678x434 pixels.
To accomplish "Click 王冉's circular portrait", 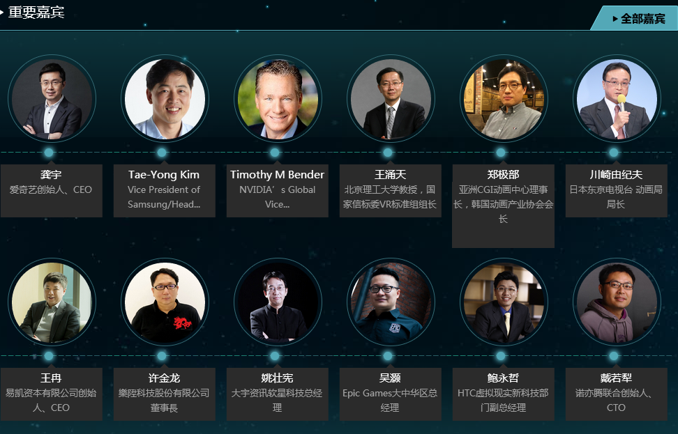I will point(52,302).
